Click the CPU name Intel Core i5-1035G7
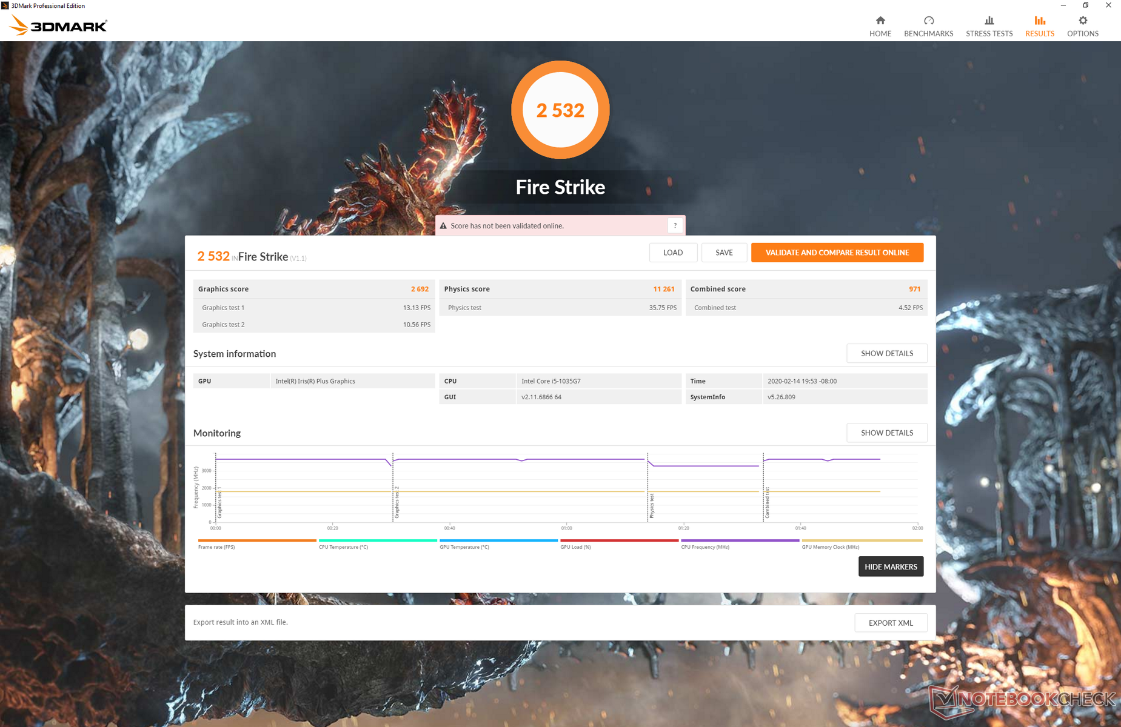This screenshot has width=1121, height=727. coord(551,381)
